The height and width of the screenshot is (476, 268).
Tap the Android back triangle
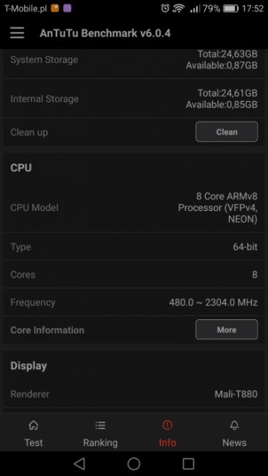(x=79, y=464)
